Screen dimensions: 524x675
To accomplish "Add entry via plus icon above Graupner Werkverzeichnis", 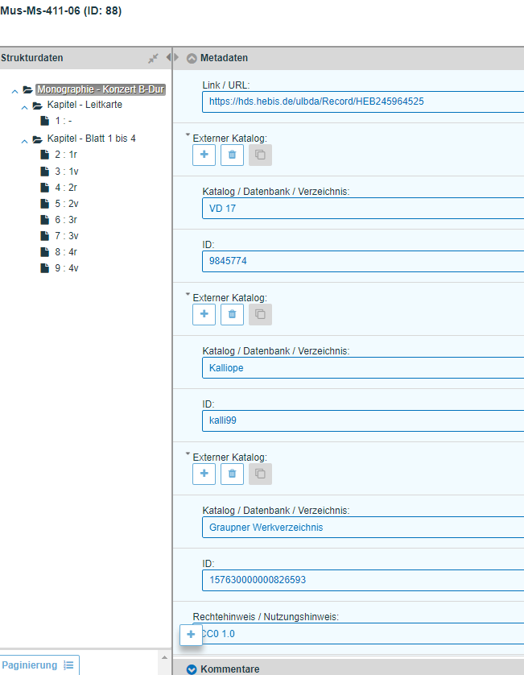I will [x=204, y=474].
